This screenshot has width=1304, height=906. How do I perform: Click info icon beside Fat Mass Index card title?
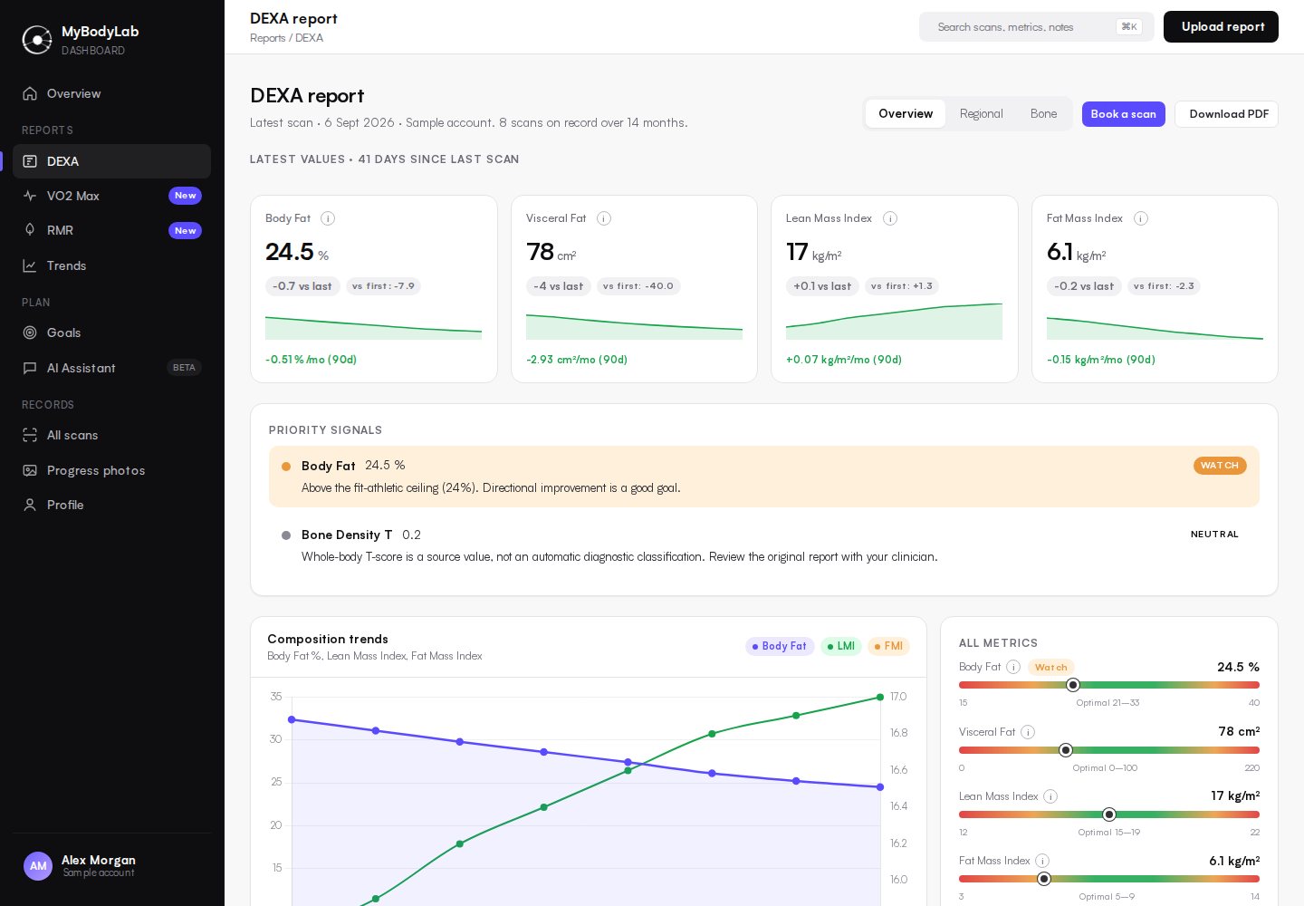(1141, 218)
